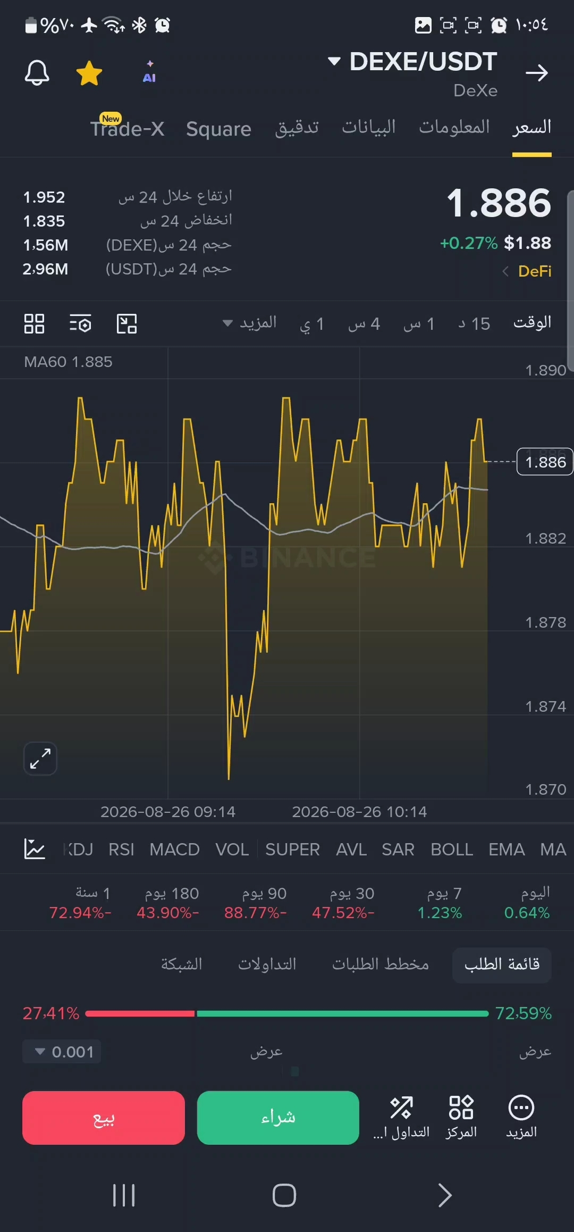Tap the back arrow at top right
The width and height of the screenshot is (574, 1232).
[537, 72]
